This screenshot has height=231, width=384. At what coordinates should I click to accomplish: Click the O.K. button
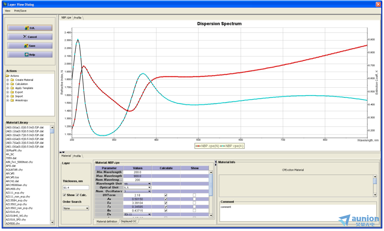(x=30, y=28)
